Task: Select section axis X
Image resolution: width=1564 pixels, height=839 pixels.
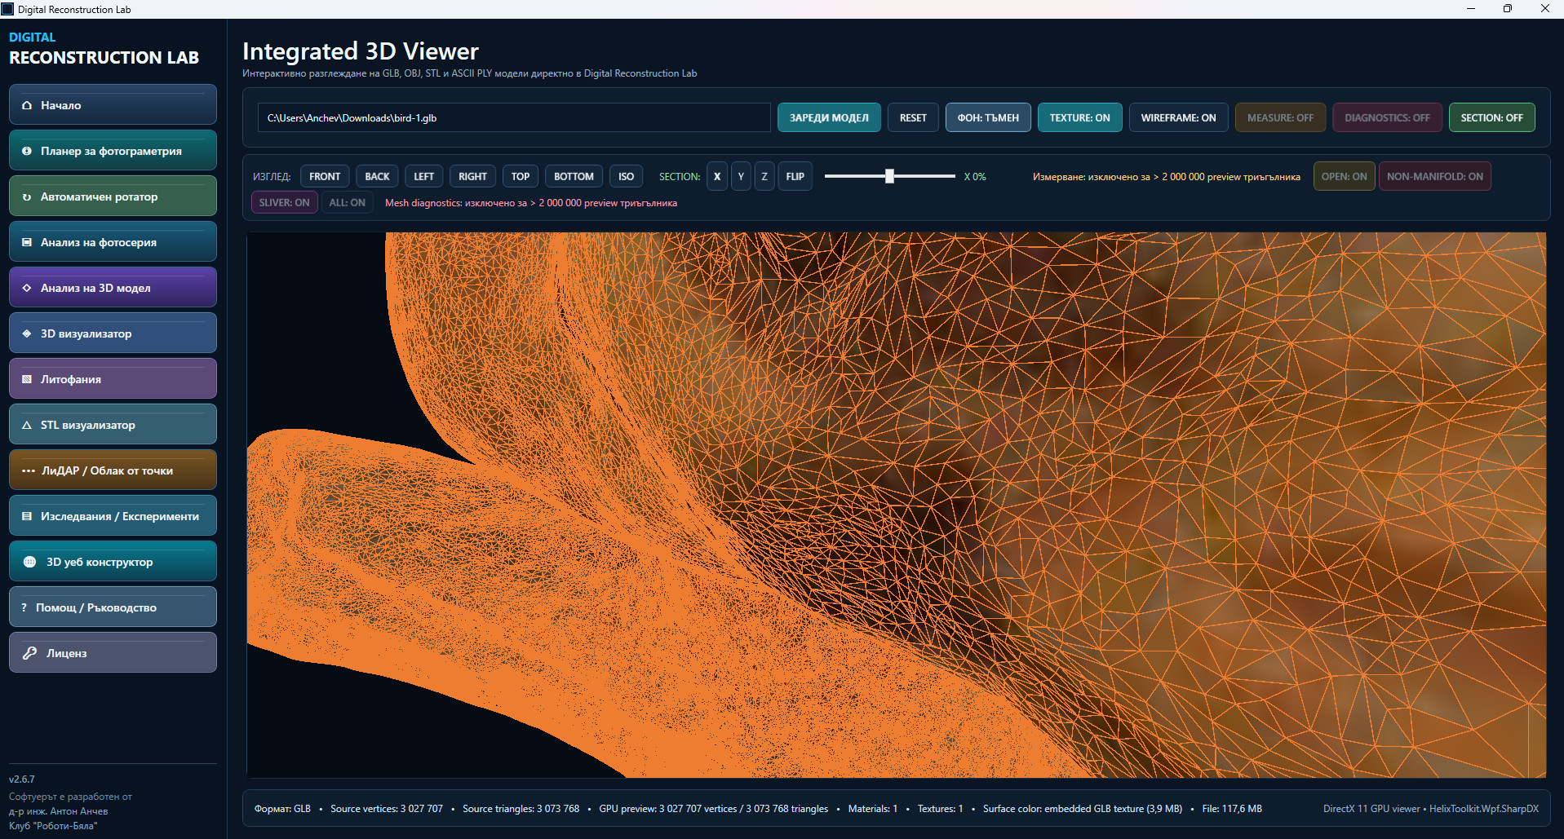Action: (717, 176)
